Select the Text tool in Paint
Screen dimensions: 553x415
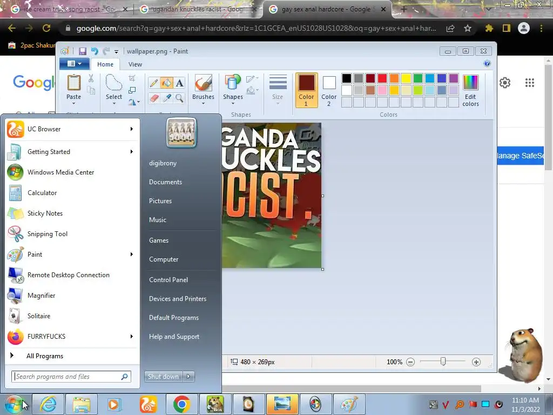tap(179, 83)
